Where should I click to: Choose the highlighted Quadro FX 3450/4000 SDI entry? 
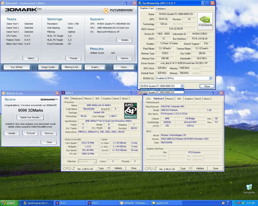[162, 90]
